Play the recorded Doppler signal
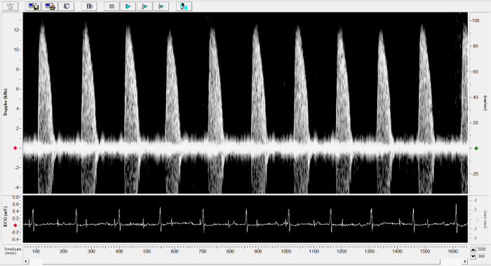Image resolution: width=491 pixels, height=266 pixels. (128, 6)
